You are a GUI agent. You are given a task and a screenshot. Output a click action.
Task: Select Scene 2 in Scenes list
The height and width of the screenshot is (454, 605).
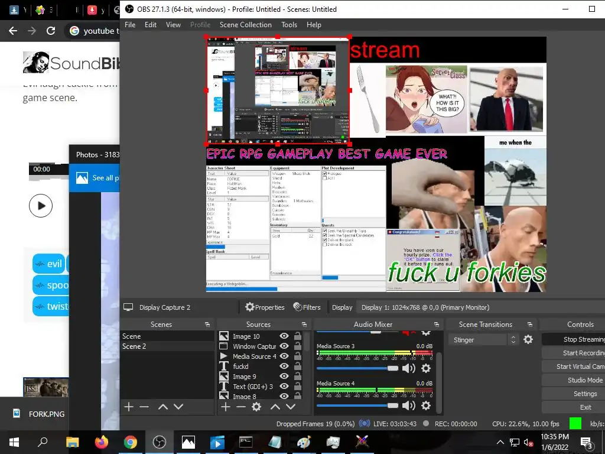(x=167, y=346)
